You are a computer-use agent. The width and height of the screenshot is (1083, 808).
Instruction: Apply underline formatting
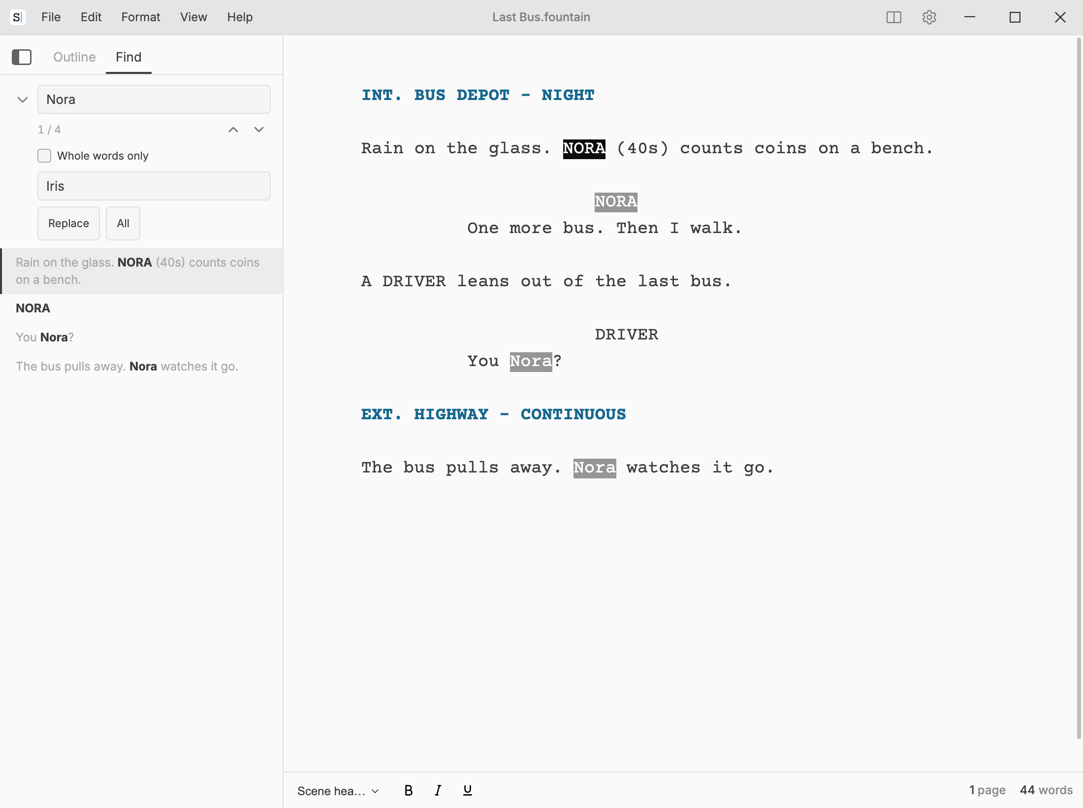click(468, 791)
